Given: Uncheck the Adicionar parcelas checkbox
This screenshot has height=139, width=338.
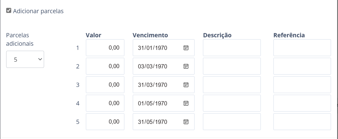Looking at the screenshot, I should point(9,11).
